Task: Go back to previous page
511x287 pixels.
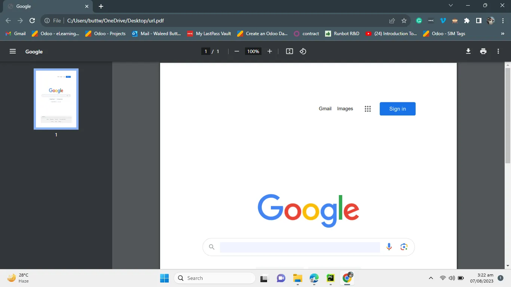Action: coord(8,21)
